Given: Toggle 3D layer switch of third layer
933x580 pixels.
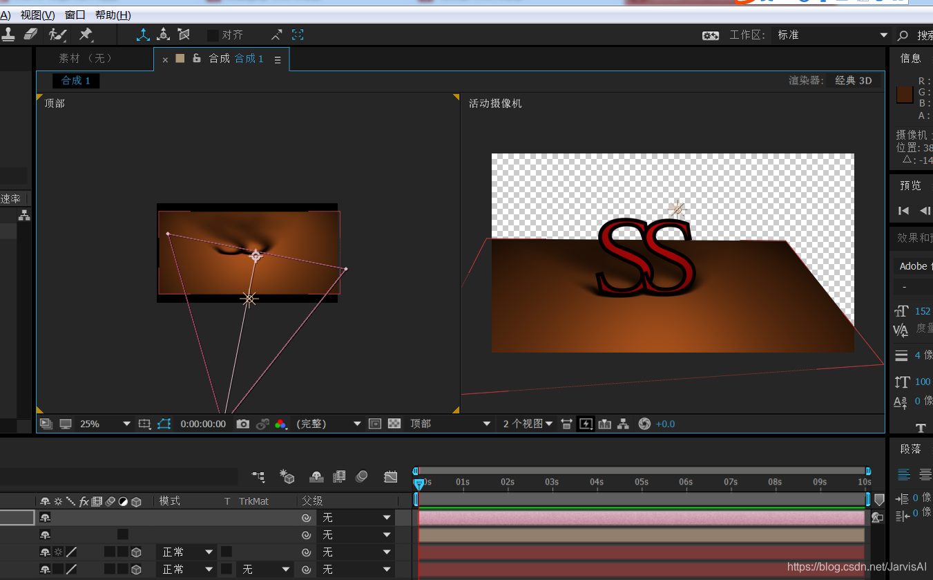Looking at the screenshot, I should pos(137,552).
